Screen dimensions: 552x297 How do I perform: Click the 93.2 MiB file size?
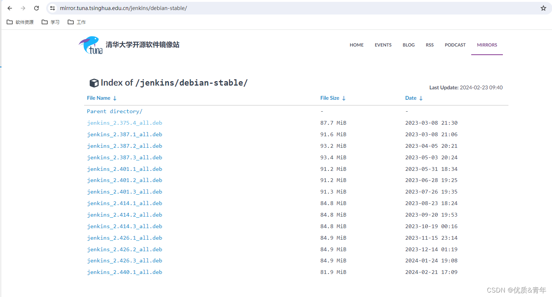click(334, 146)
